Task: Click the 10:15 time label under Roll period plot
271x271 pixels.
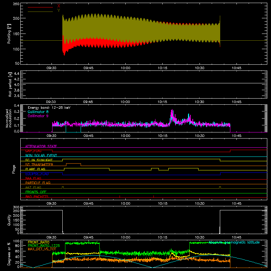Action: (x=163, y=102)
